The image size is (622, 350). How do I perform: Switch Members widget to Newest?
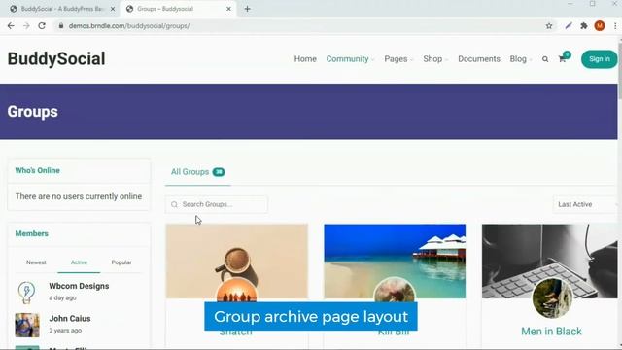(36, 262)
